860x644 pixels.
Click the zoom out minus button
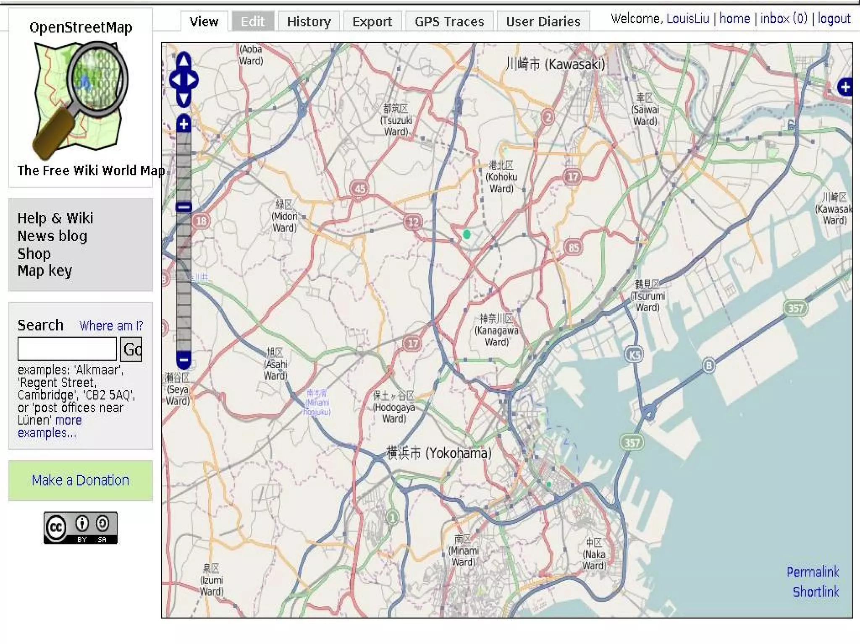[184, 360]
